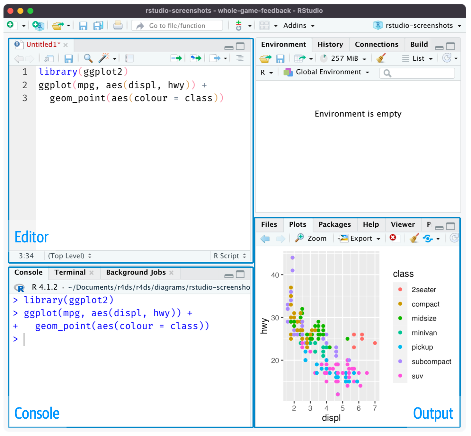Run the current line with Run icon
Screen dimensions: 471x436
(x=176, y=58)
